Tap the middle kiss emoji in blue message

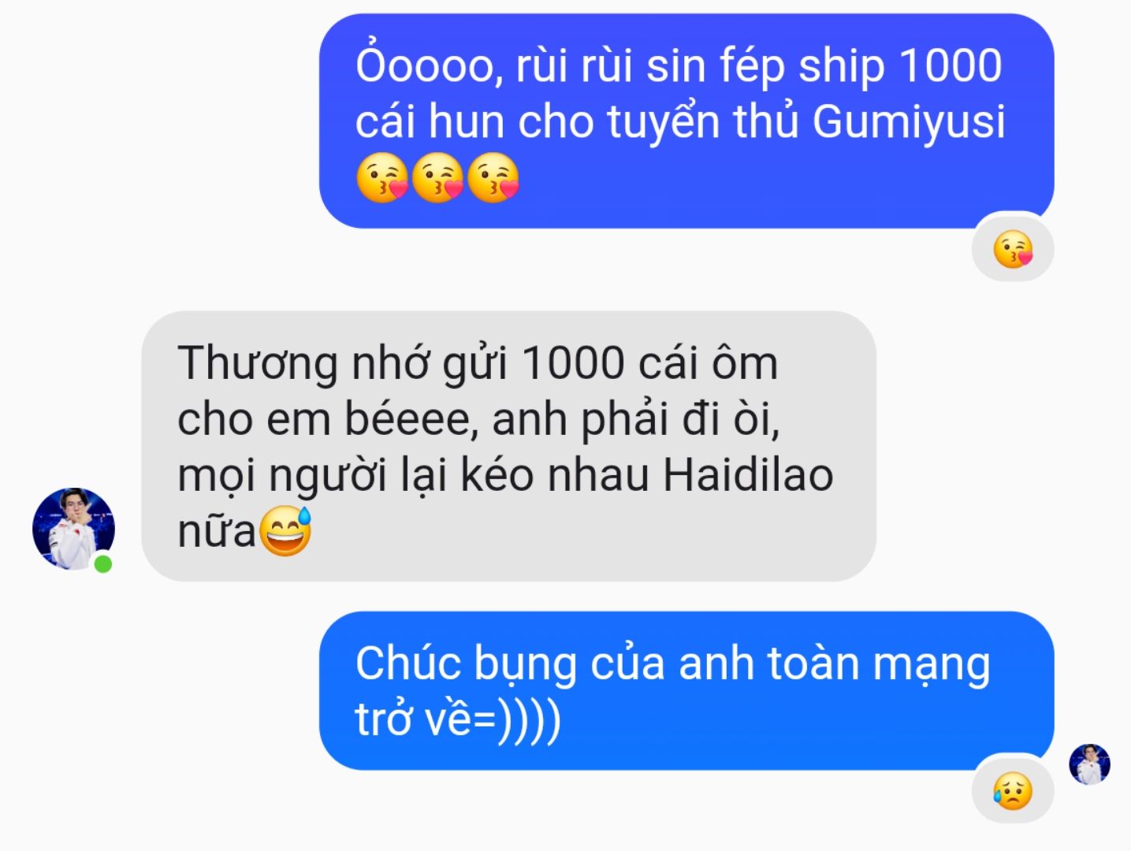[437, 178]
